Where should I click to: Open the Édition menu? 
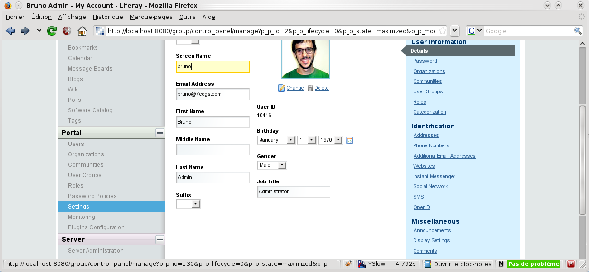(x=41, y=17)
